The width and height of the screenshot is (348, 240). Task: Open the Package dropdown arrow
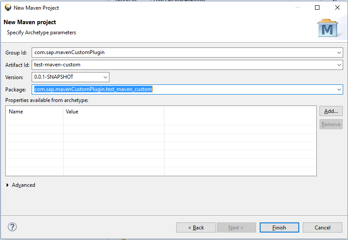click(x=339, y=90)
